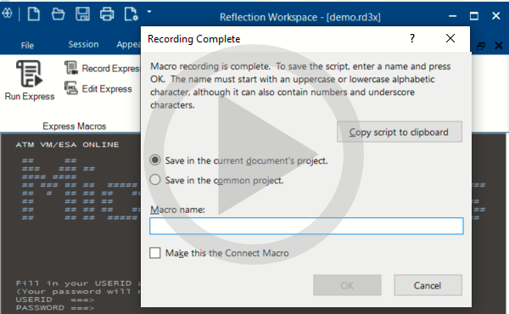The width and height of the screenshot is (509, 314).
Task: Select Save in the common project option
Action: click(x=155, y=180)
